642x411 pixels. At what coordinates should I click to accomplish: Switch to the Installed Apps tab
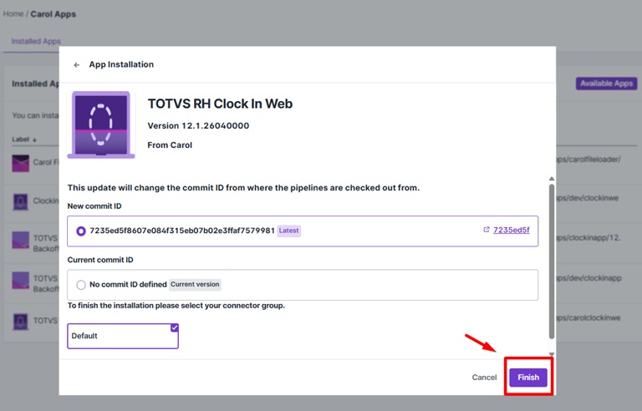click(36, 41)
